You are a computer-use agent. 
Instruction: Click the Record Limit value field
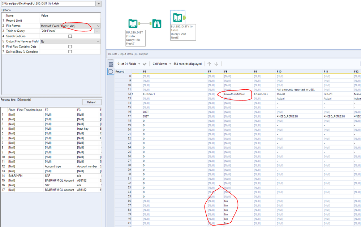click(x=70, y=21)
